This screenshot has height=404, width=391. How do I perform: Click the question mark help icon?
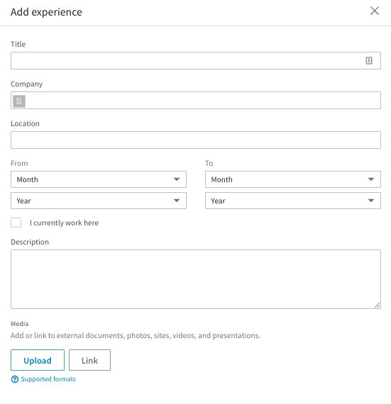[15, 379]
